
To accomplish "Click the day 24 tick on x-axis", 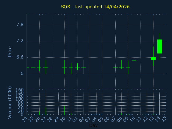I will pyautogui.click(x=25, y=119).
